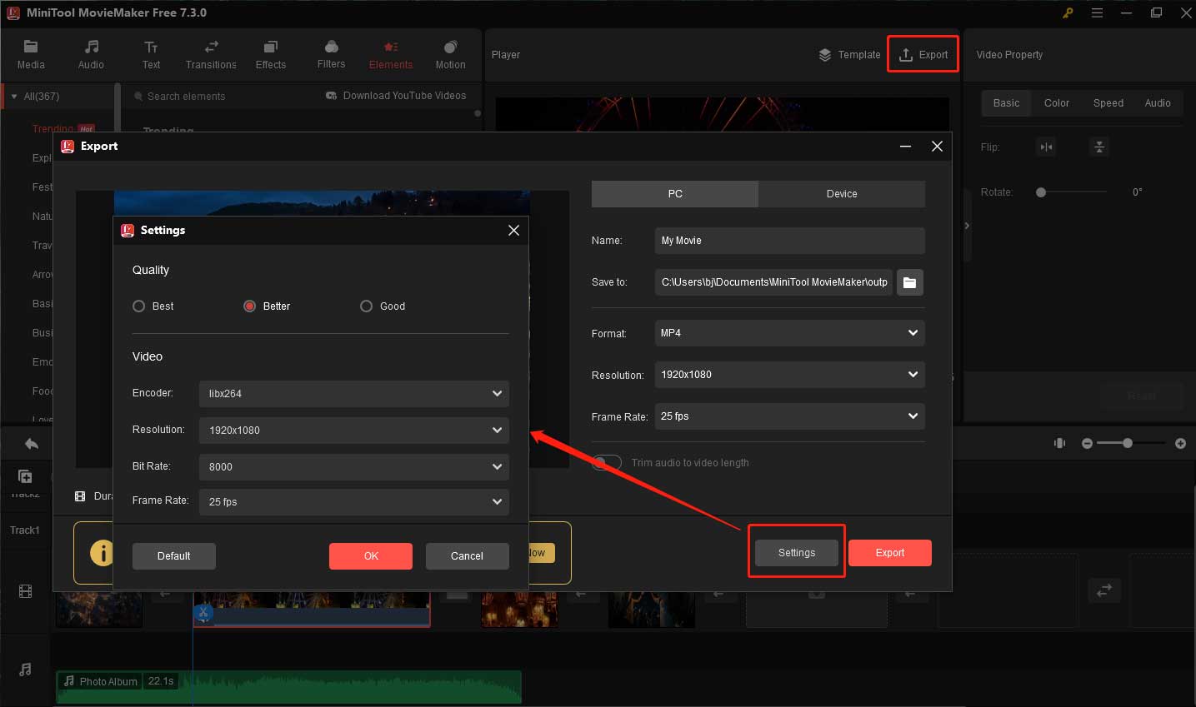This screenshot has height=707, width=1196.
Task: Adjust the Rotate slider handle
Action: 1041,192
